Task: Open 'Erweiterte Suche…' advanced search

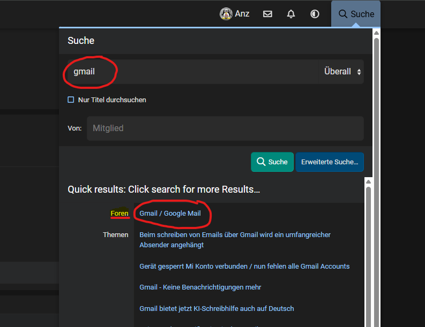Action: [x=330, y=162]
